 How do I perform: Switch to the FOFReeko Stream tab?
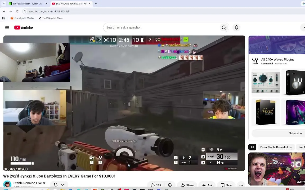click(28, 4)
